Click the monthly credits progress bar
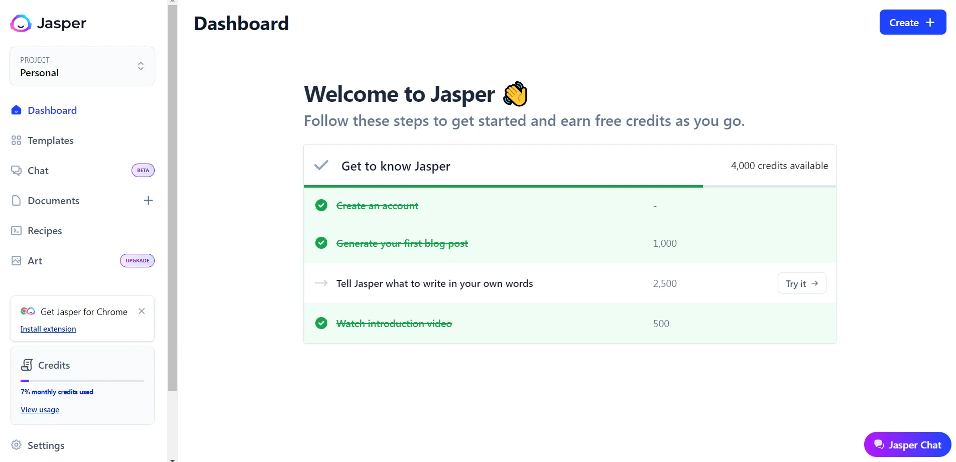This screenshot has height=462, width=956. pyautogui.click(x=82, y=381)
